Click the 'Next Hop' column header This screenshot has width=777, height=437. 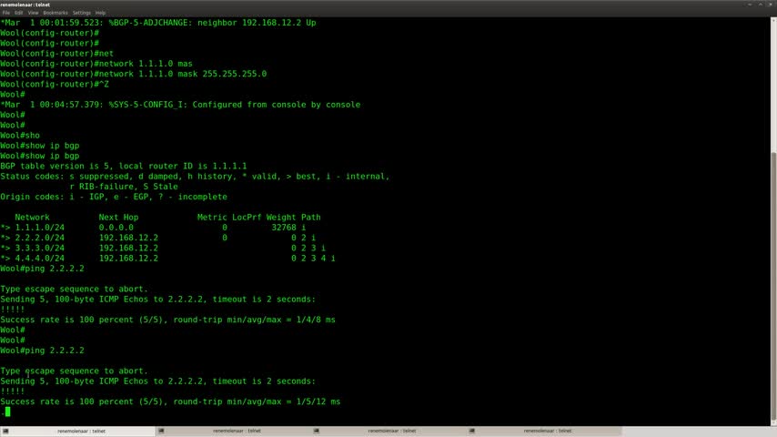coord(118,218)
